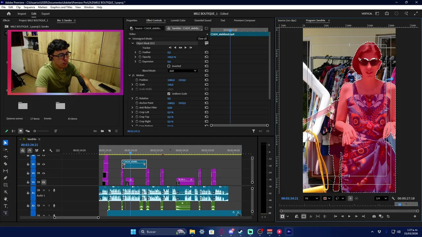Screen dimensions: 422x237
Task: Select the Type tool
Action: click(5, 206)
